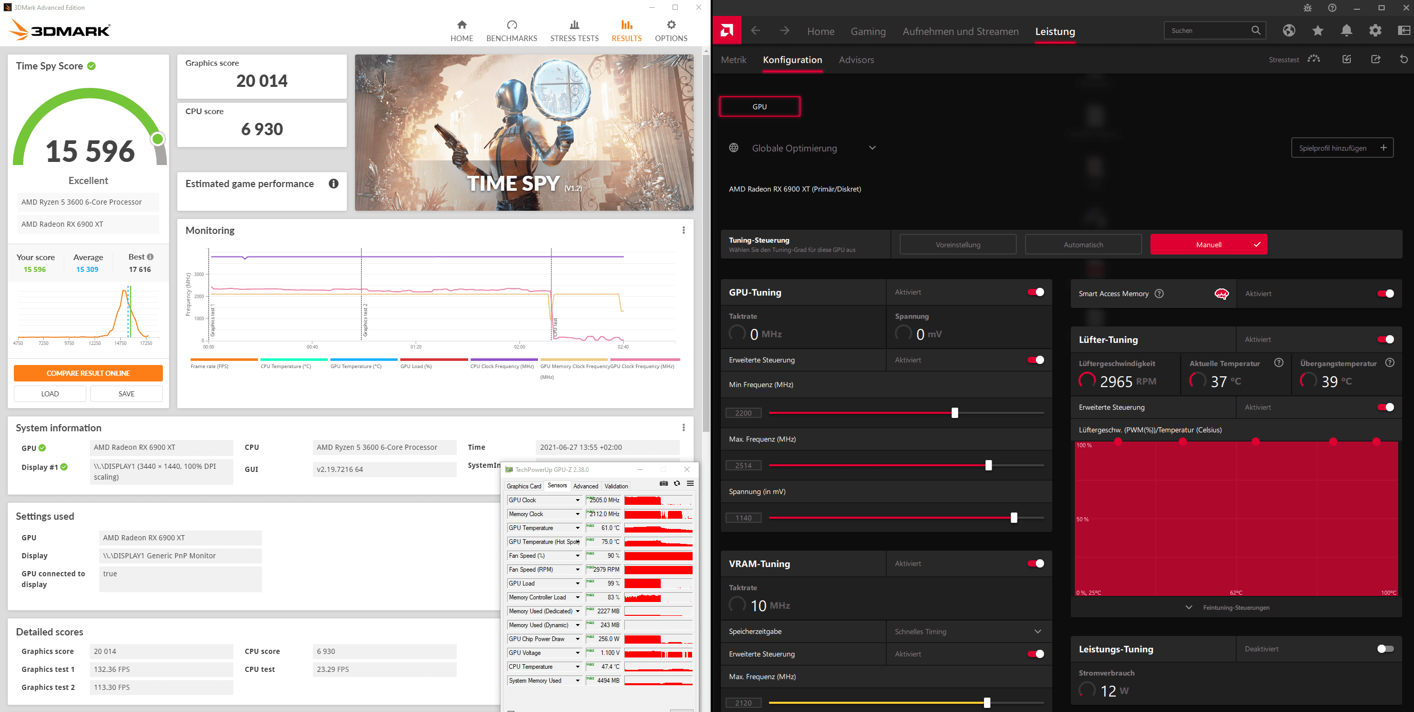Open Aufnehmen und Streamen tab

click(961, 31)
